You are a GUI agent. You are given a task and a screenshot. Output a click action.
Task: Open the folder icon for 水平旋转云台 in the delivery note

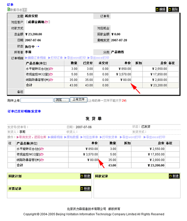pos(42,149)
